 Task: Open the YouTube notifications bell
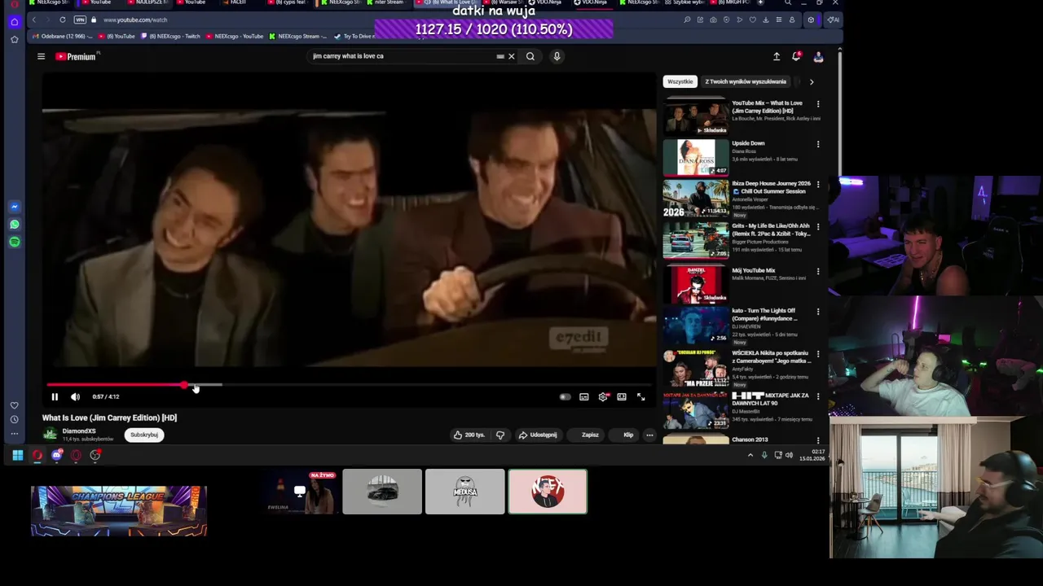(796, 56)
